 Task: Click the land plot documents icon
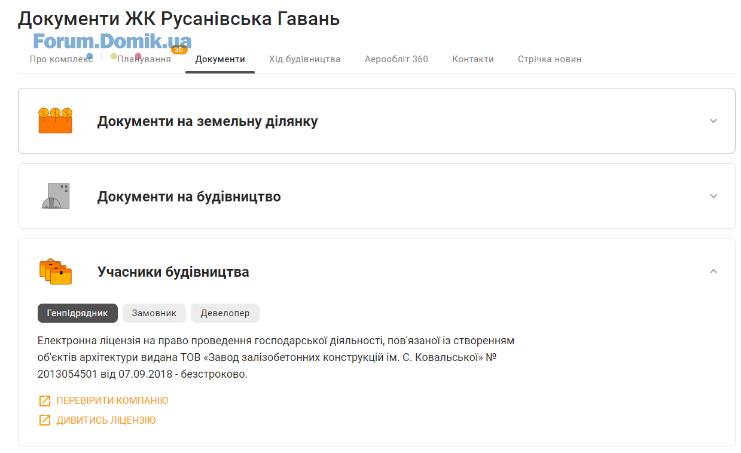pos(55,120)
